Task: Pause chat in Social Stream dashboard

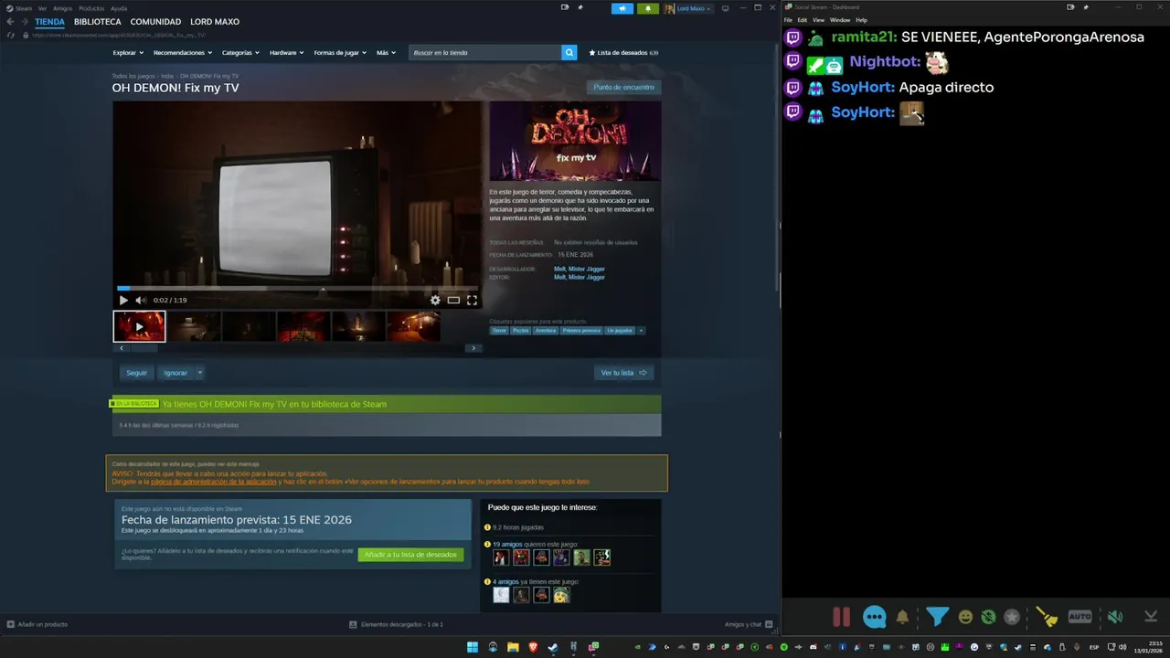Action: (842, 617)
